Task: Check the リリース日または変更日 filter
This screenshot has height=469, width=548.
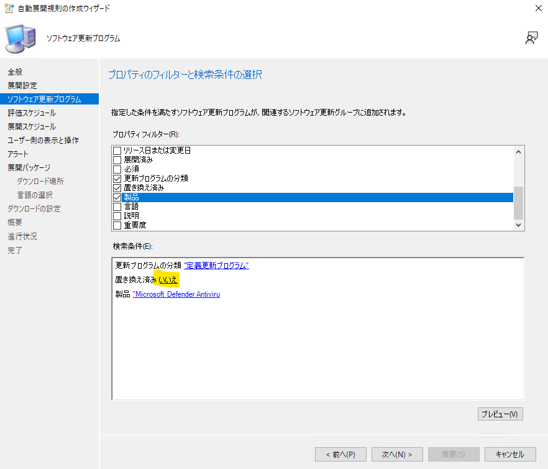Action: (x=116, y=150)
